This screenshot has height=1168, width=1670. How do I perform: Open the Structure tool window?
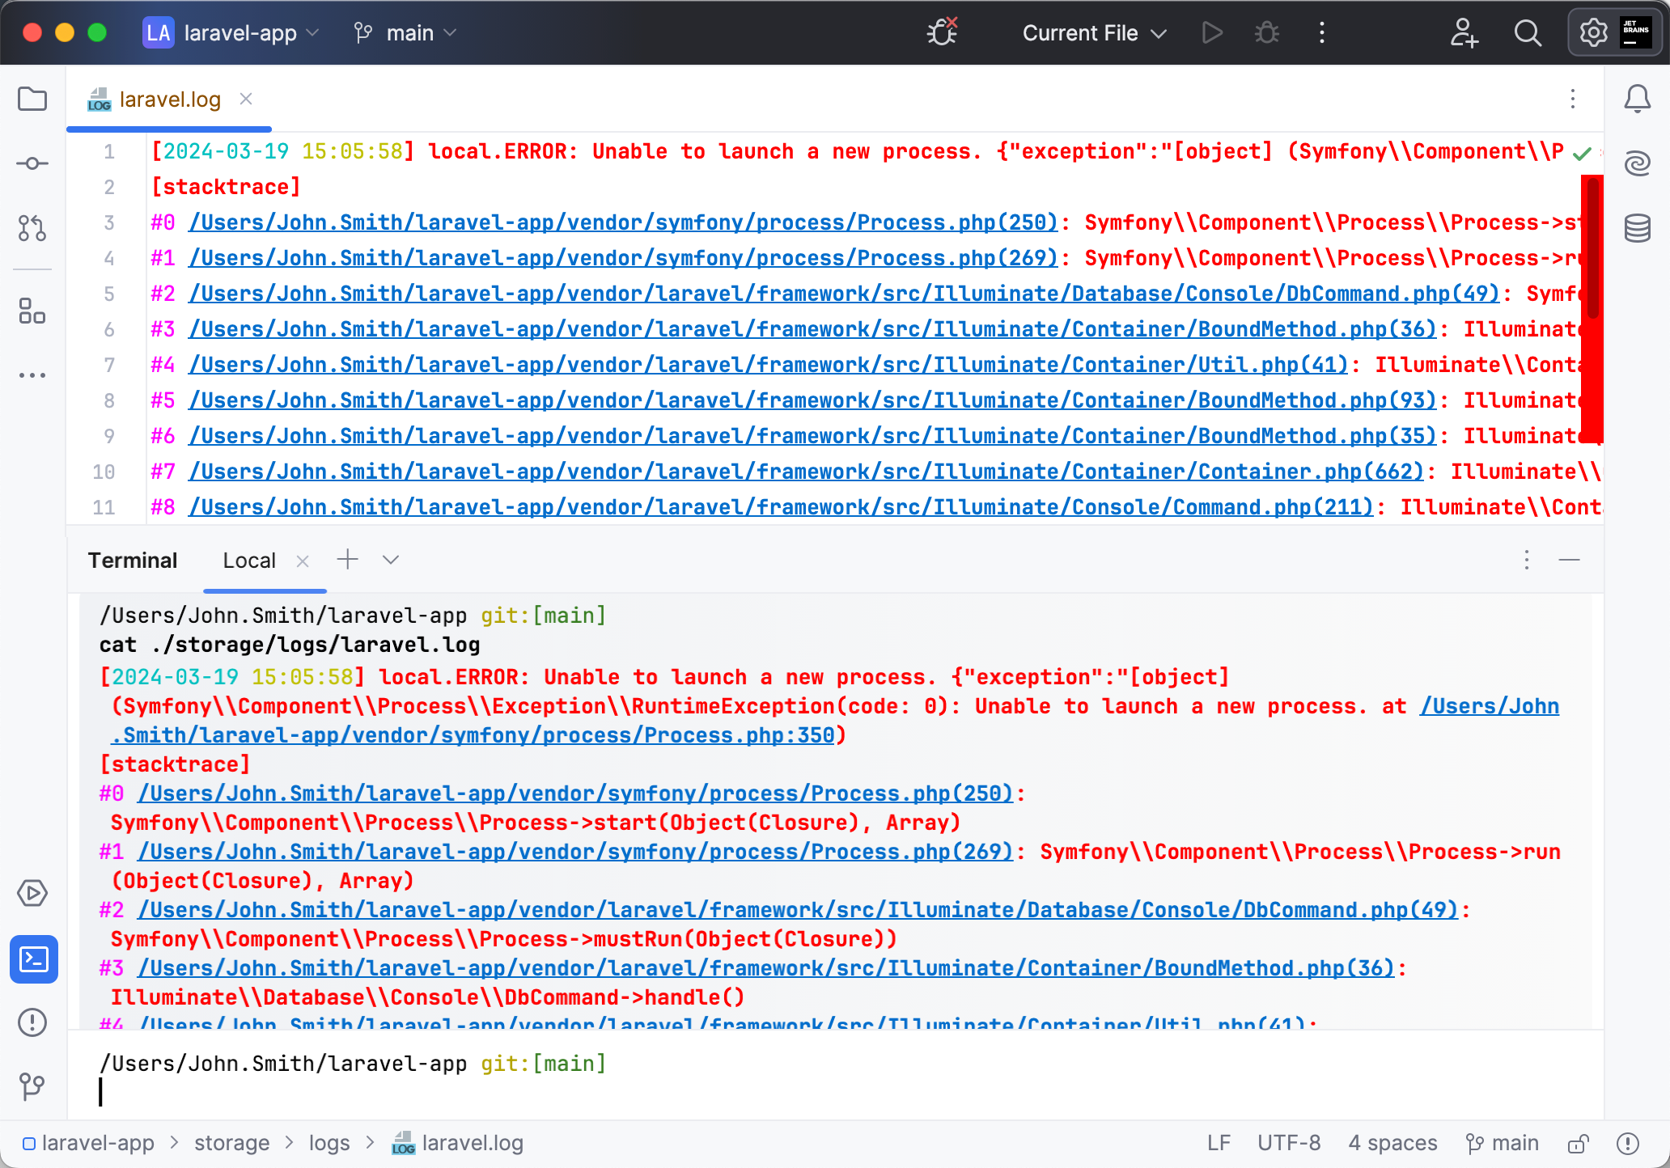point(32,311)
